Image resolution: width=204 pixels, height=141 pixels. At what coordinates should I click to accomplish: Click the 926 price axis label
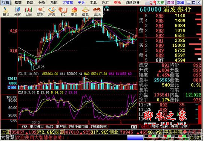tap(14, 31)
